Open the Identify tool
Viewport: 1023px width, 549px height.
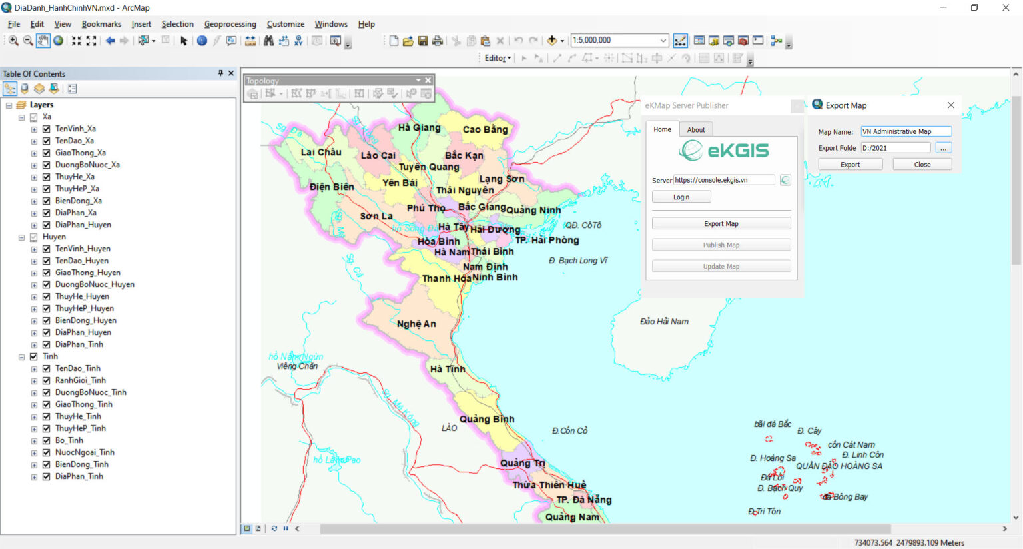point(202,41)
